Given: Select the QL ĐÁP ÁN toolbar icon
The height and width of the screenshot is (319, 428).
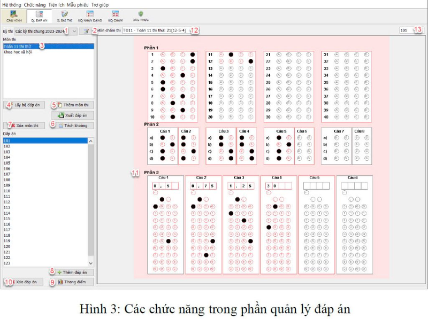Looking at the screenshot, I should (x=39, y=16).
